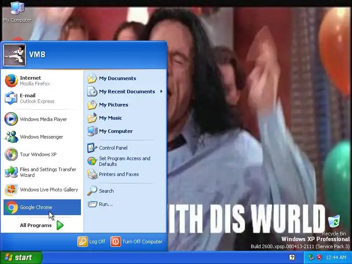Click the Tour Windows XP label

(38, 154)
